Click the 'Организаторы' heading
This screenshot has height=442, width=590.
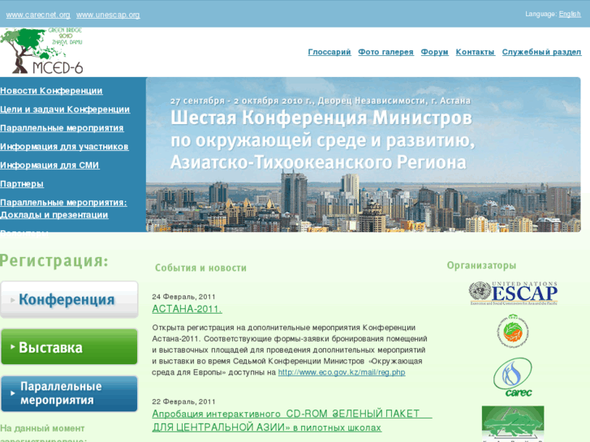(x=481, y=265)
